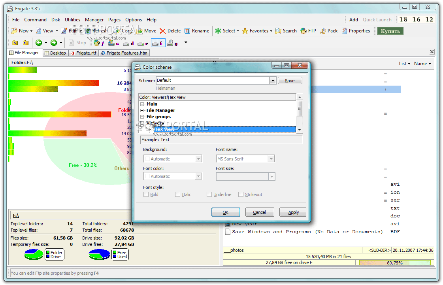Click the green Select asterisk icon

click(x=218, y=31)
